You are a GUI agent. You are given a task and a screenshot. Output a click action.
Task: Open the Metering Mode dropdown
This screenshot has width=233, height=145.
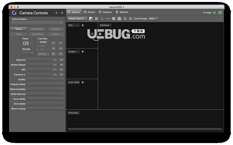(45, 89)
